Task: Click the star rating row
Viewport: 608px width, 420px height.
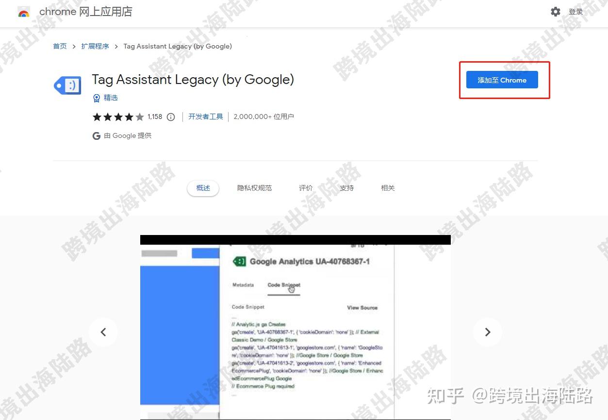Action: pyautogui.click(x=118, y=117)
